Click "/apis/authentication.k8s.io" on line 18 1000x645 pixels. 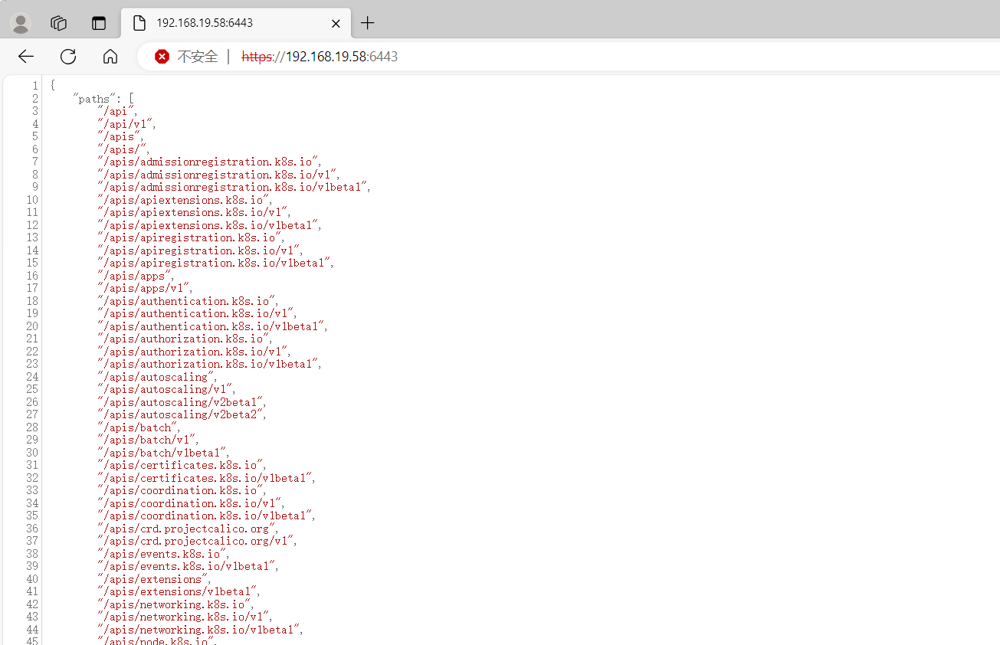(186, 301)
